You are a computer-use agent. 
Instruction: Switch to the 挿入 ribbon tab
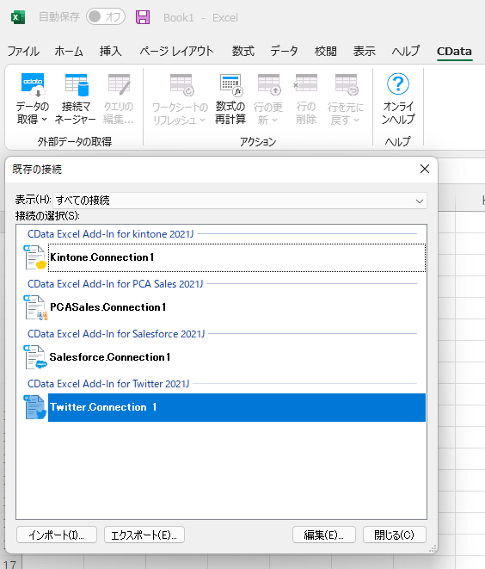point(111,51)
